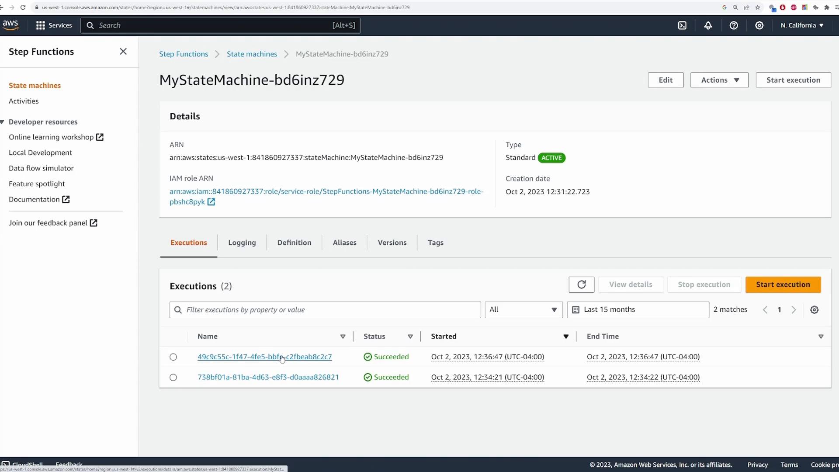
Task: Switch to the Aliases tab
Action: [344, 243]
